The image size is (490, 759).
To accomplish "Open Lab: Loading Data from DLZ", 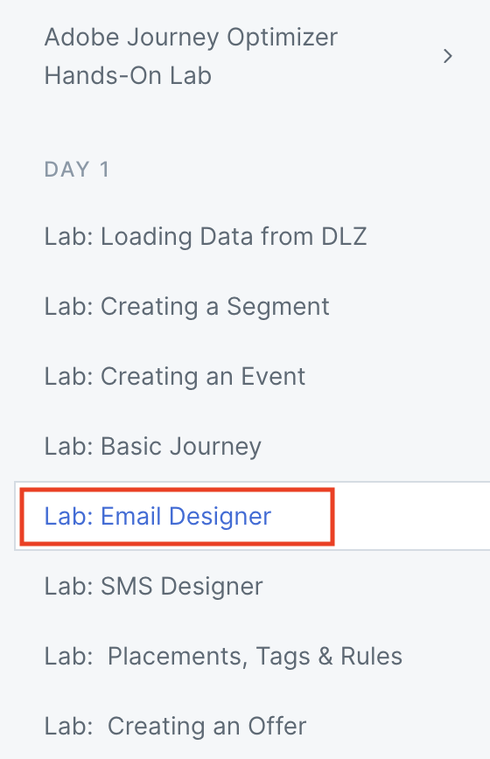I will click(206, 237).
